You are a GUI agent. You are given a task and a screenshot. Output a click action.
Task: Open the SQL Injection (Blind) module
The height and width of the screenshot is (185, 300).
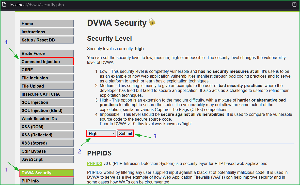[46, 110]
